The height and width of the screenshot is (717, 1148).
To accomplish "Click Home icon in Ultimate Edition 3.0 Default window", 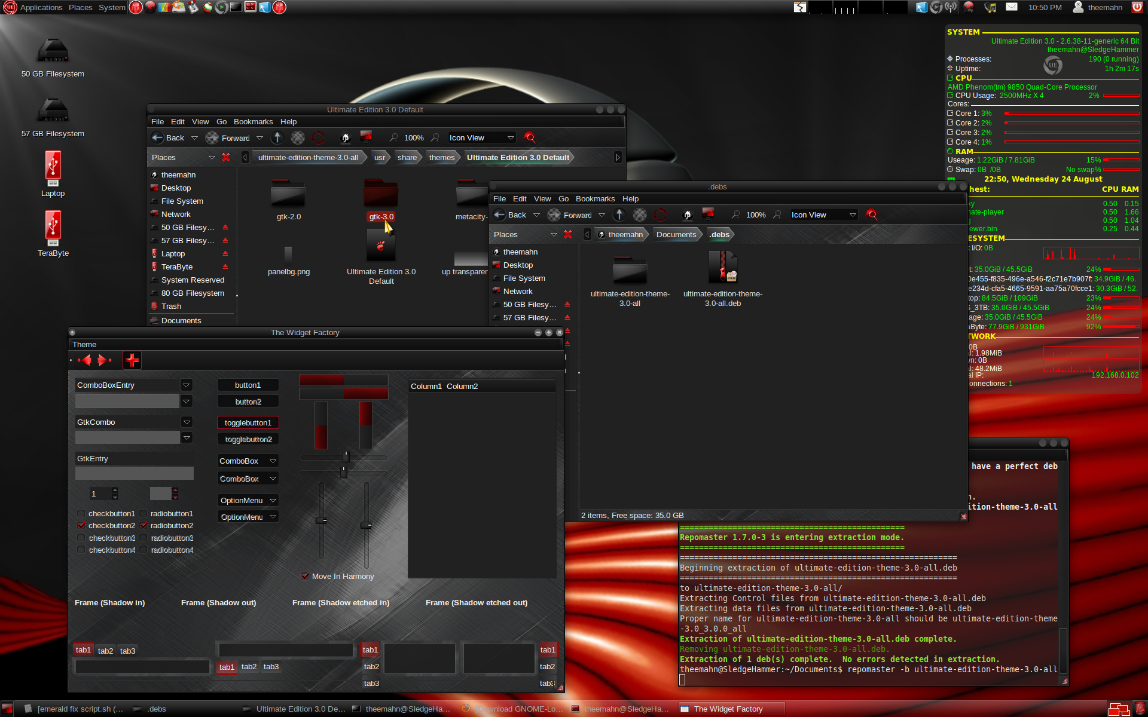I will (345, 138).
